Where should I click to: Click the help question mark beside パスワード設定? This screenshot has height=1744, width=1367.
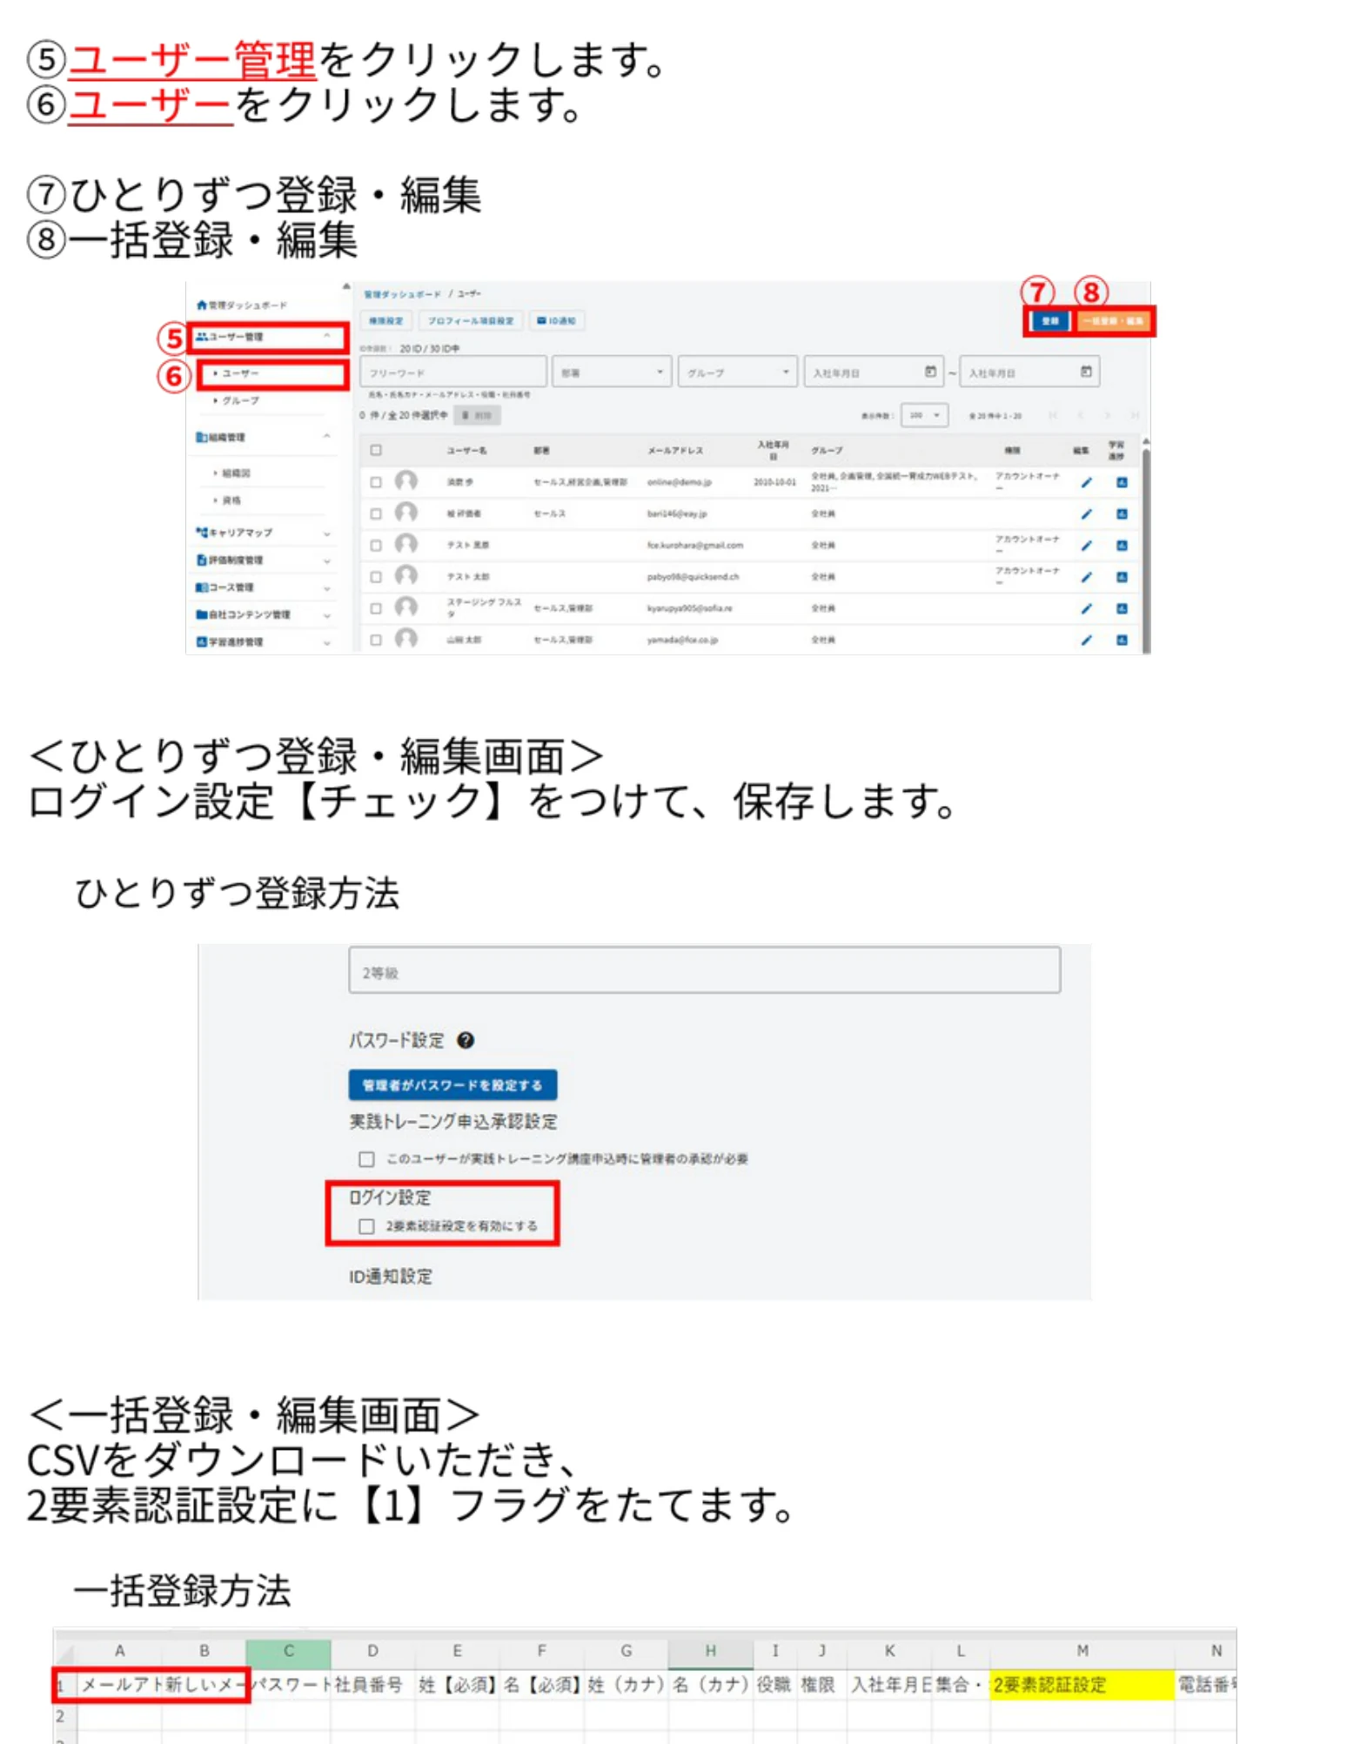click(x=466, y=1040)
